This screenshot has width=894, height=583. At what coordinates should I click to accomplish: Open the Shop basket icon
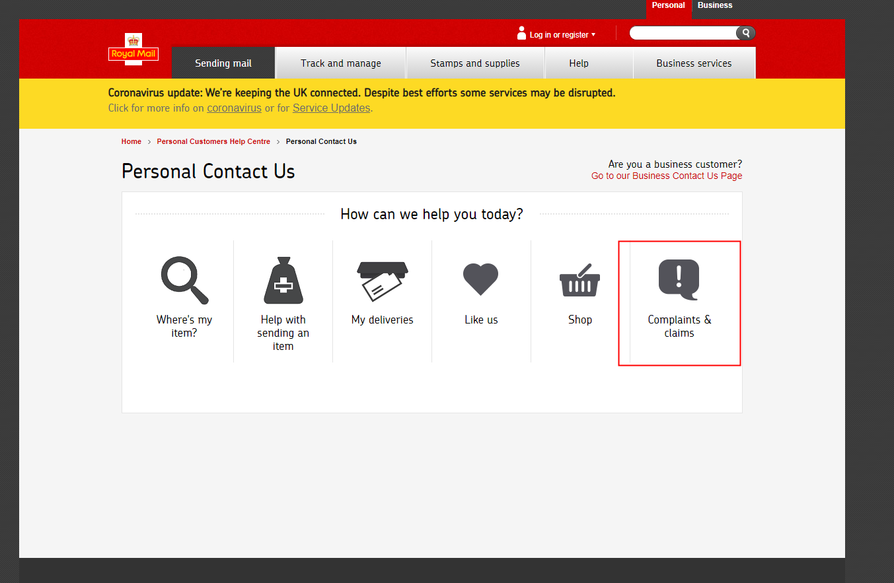coord(579,280)
